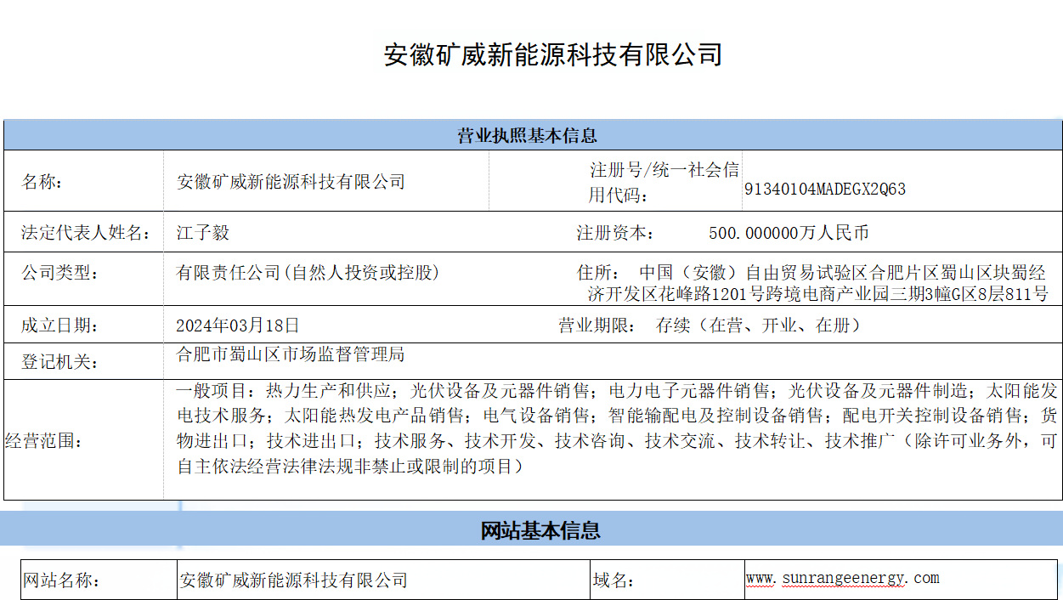
Task: Select scope line starting 一般项目：热力生产和供应
Action: [617, 391]
